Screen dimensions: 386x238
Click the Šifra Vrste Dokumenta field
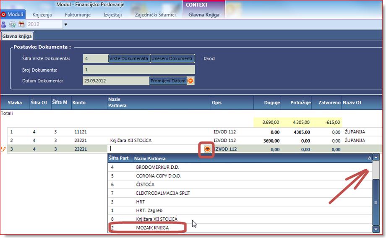(x=96, y=58)
